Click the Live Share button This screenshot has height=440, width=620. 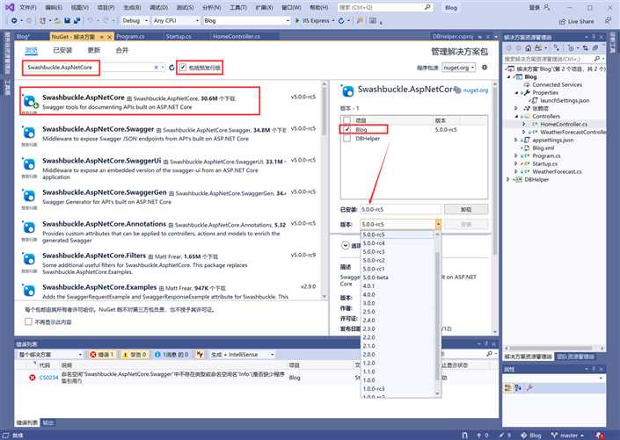577,21
